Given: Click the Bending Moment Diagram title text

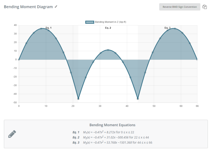Looking at the screenshot, I should (x=28, y=7).
